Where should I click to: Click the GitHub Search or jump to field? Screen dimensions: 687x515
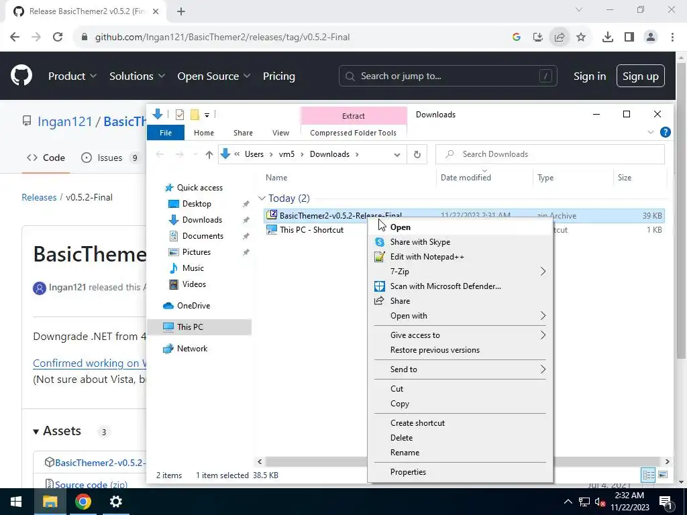tap(447, 76)
